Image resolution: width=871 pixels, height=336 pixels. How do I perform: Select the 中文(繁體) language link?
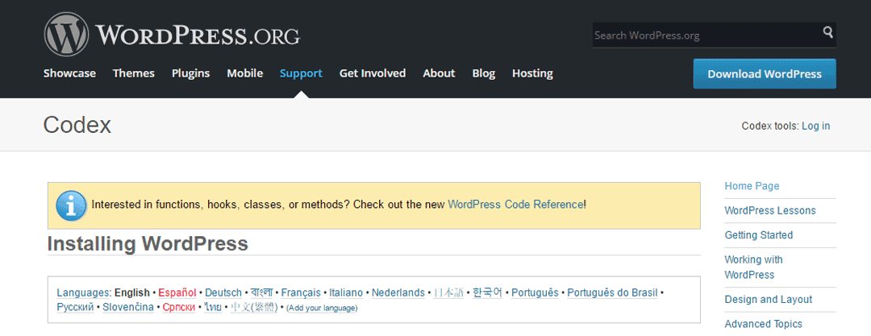coord(254,307)
